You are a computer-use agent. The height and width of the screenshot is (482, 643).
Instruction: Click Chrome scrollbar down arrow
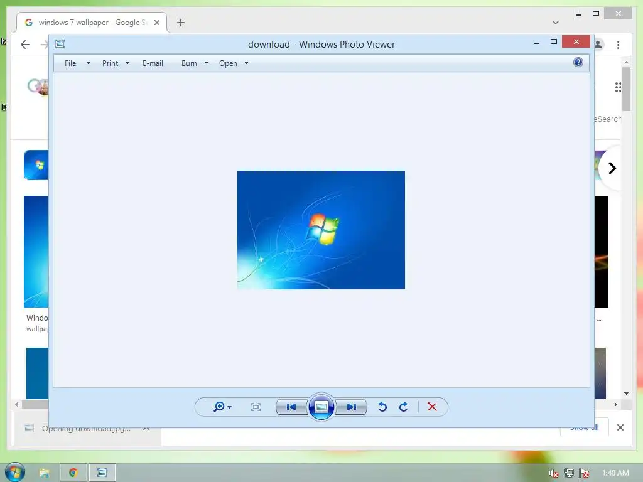pos(626,394)
